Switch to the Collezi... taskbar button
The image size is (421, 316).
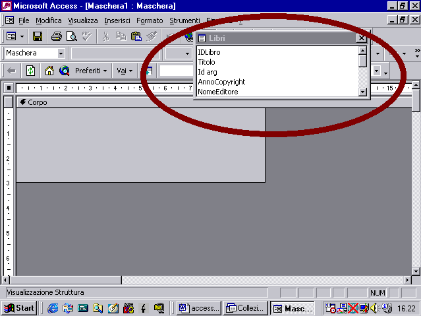pyautogui.click(x=245, y=308)
